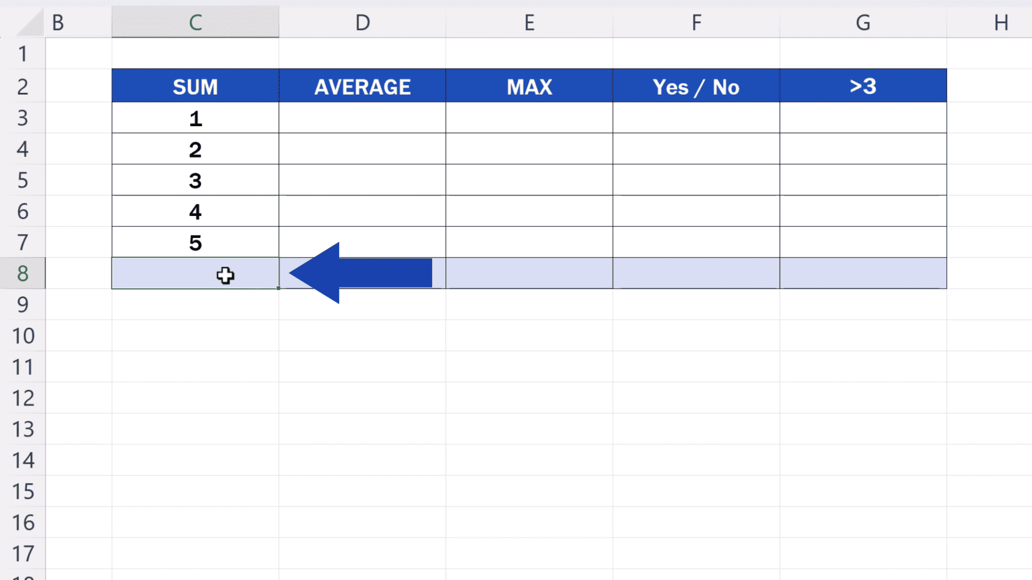Screen dimensions: 1032x580
Task: Select the cell containing the value 3
Action: 195,180
